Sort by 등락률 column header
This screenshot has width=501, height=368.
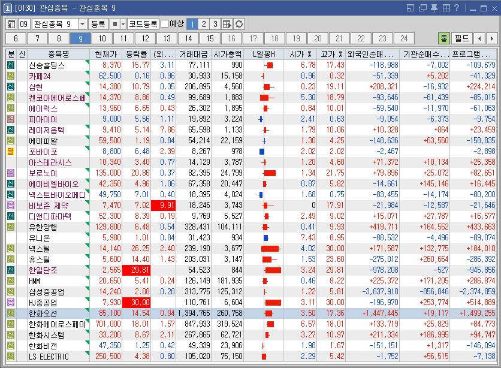pyautogui.click(x=137, y=54)
